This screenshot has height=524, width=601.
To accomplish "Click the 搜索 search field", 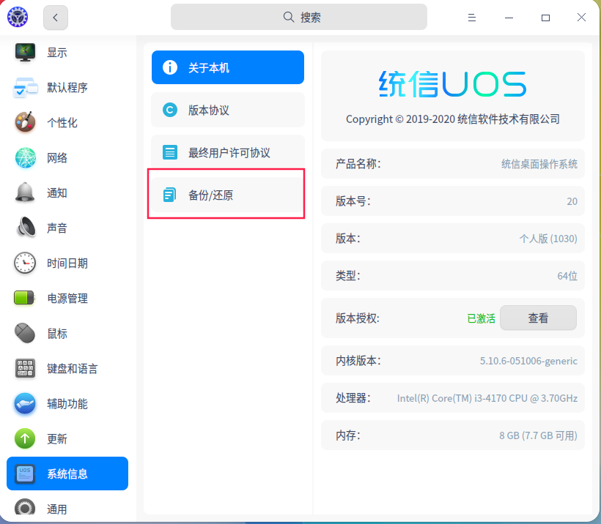I will click(x=299, y=18).
